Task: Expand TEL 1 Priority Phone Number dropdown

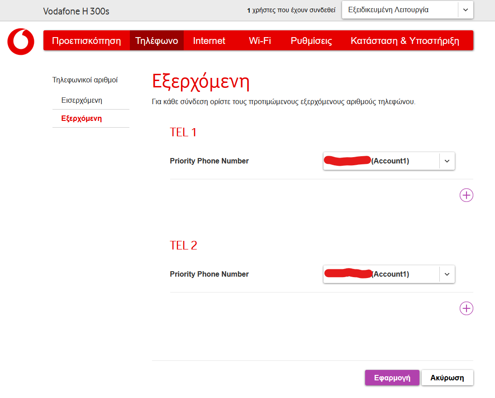Action: 389,161
